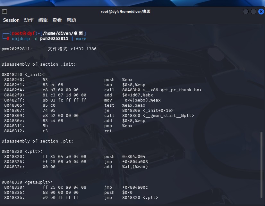Viewport: 265px width, 206px height.
Task: Click the ret instruction at 8048312
Action: pyautogui.click(x=108, y=131)
